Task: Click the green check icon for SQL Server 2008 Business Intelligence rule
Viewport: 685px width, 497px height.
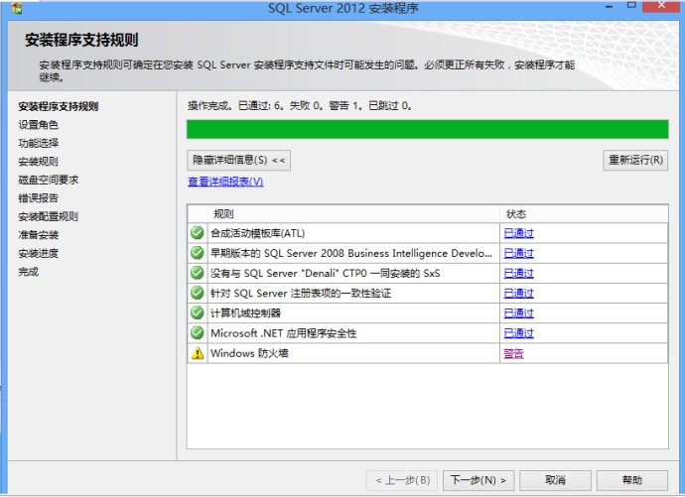Action: point(197,253)
